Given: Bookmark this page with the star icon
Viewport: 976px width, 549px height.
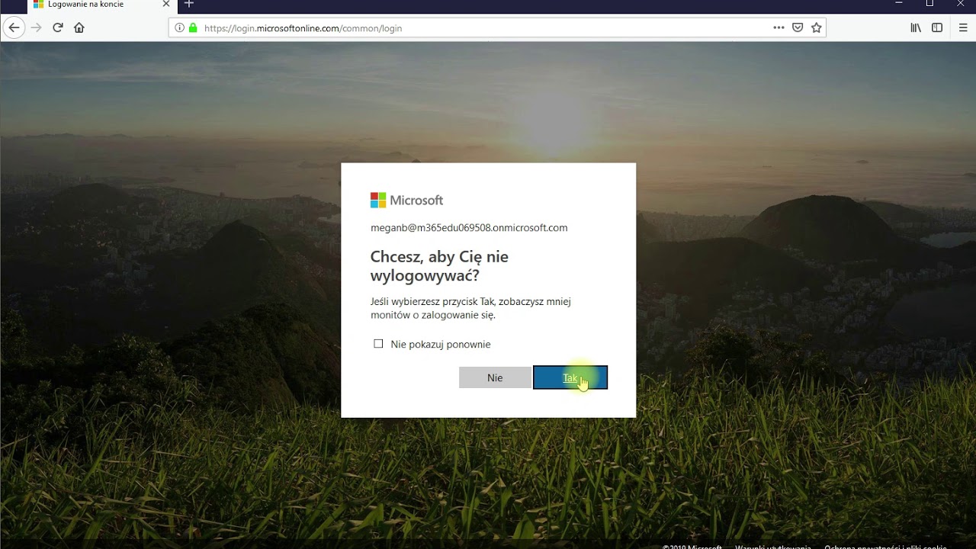Looking at the screenshot, I should coord(817,27).
